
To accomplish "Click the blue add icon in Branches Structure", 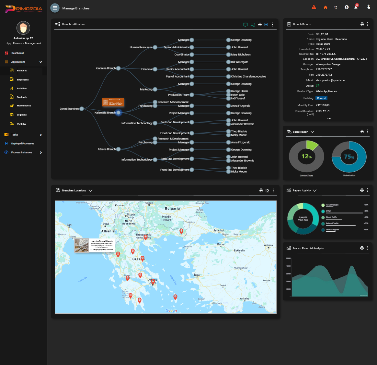I will (x=266, y=24).
